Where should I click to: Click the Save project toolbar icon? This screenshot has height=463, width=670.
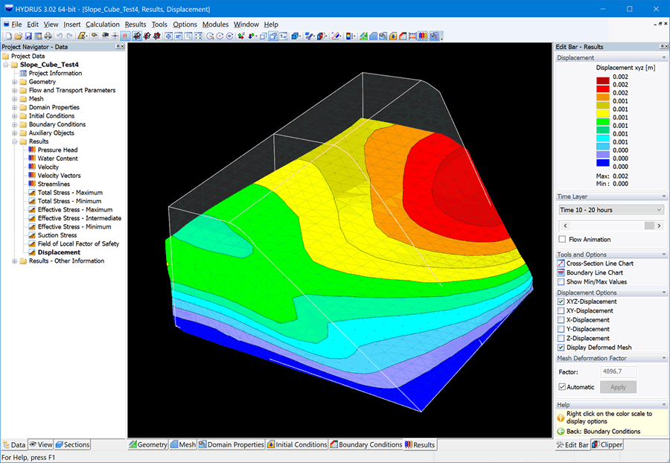(28, 36)
